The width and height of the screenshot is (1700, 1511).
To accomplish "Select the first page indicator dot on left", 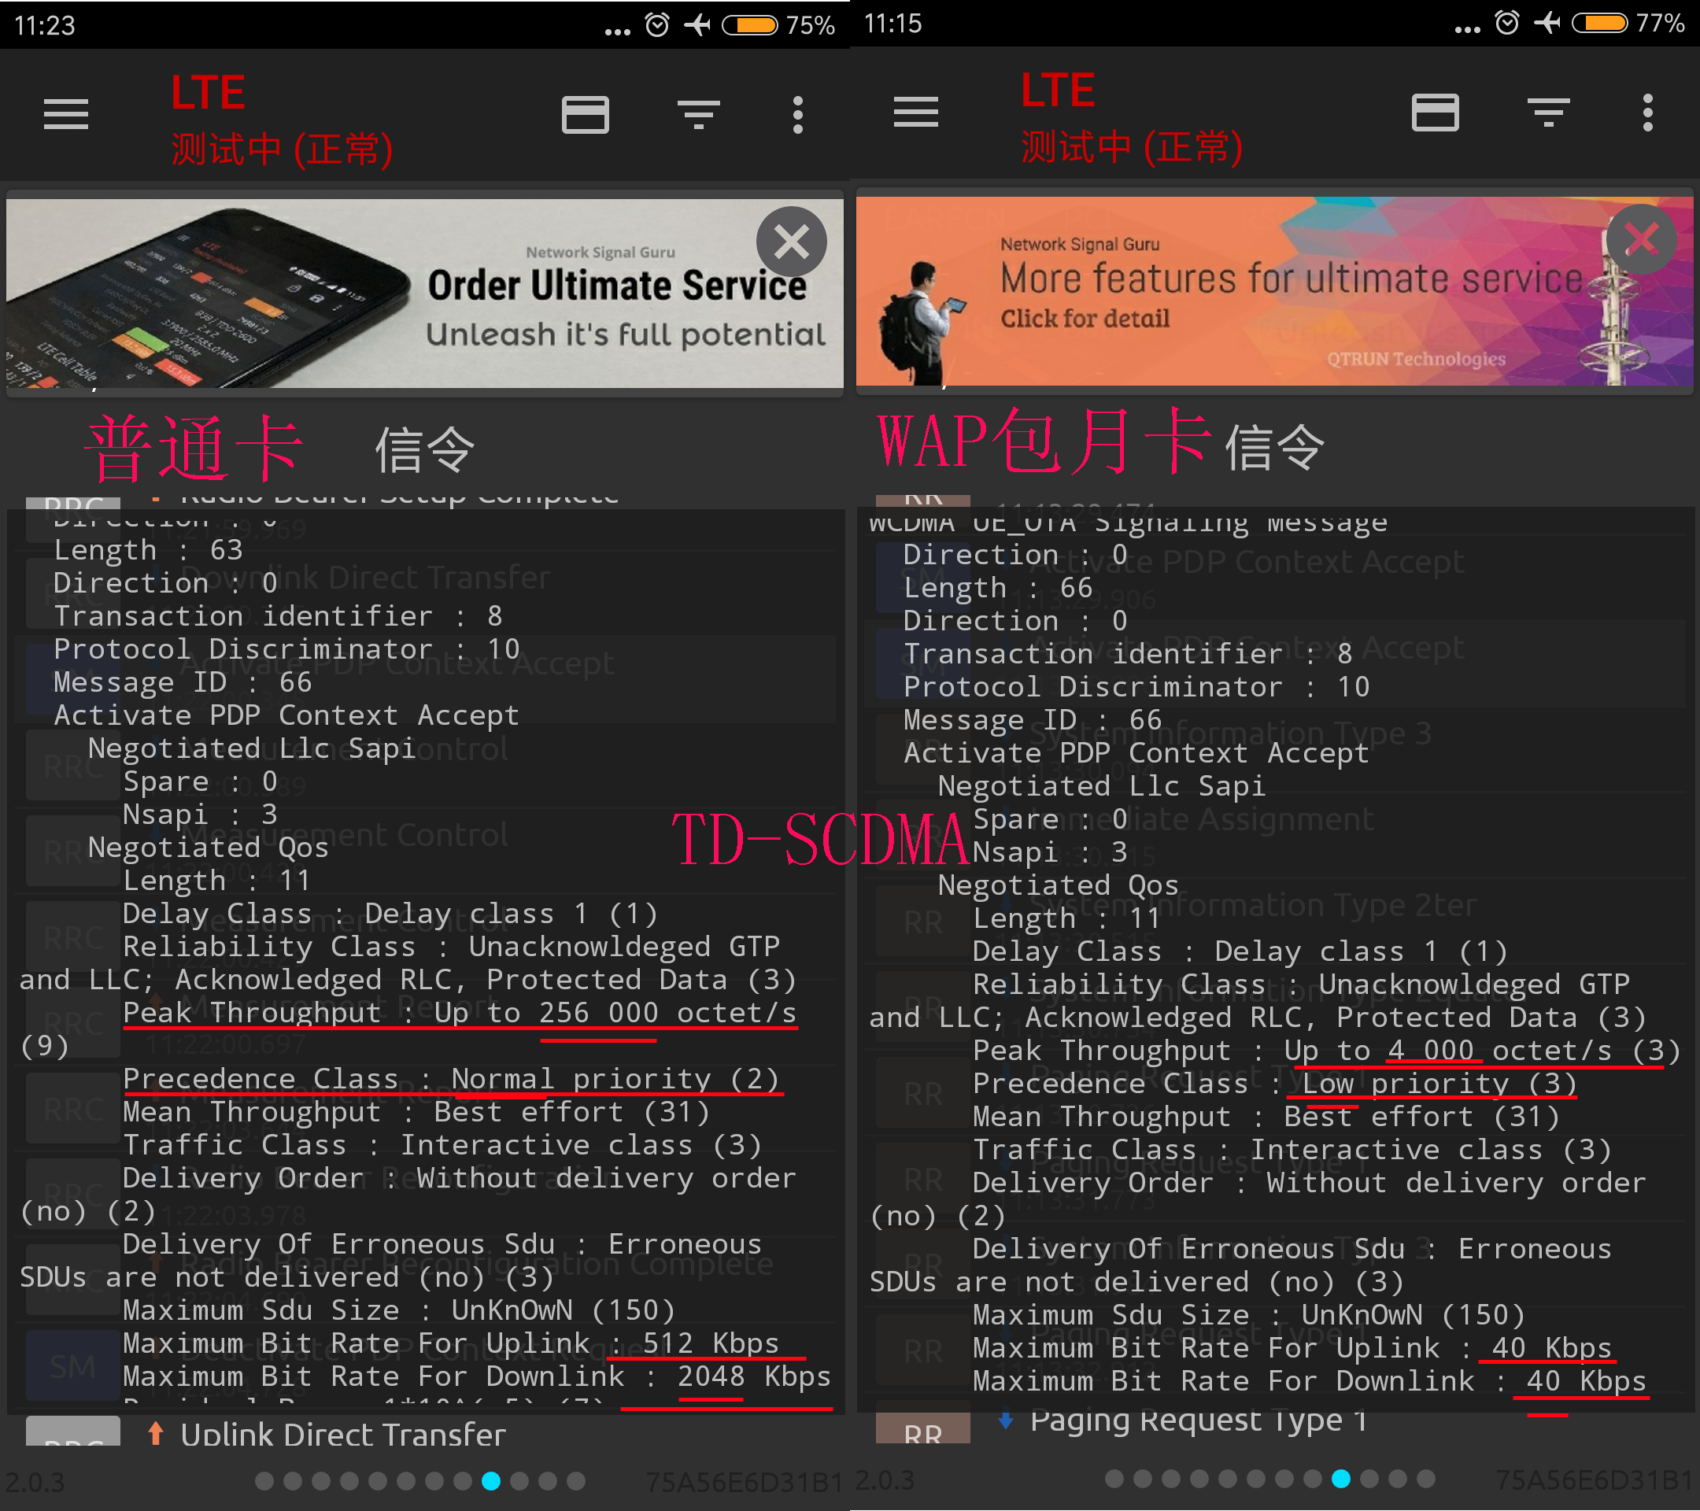I will click(264, 1481).
